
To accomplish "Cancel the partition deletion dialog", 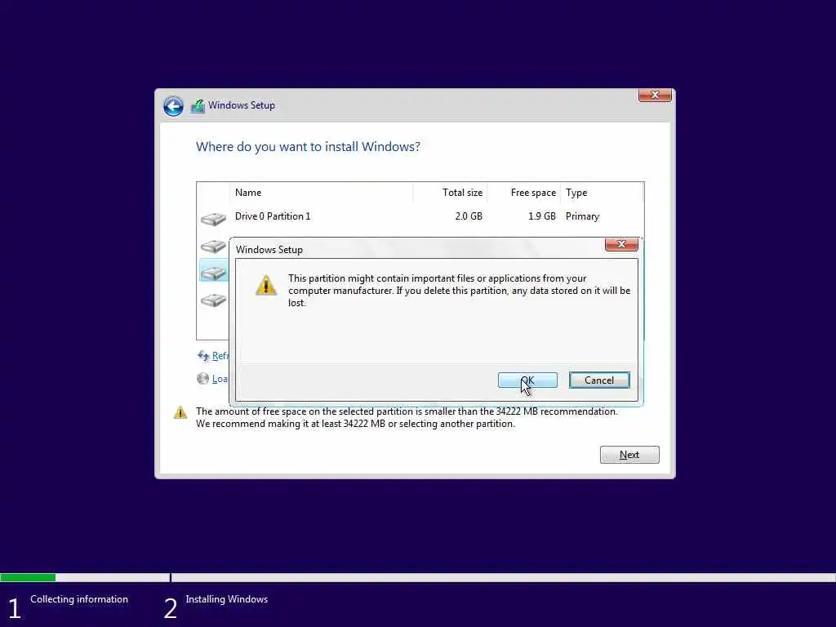I will click(x=599, y=380).
